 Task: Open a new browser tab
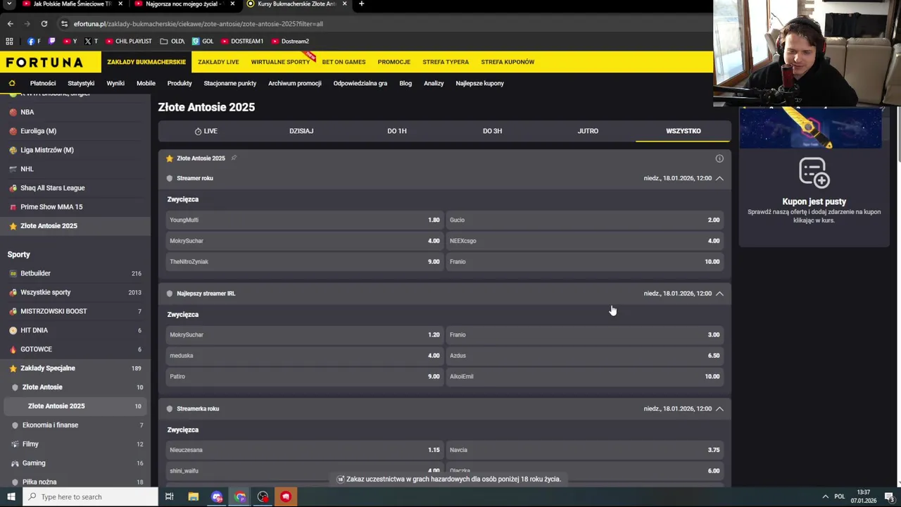[361, 4]
